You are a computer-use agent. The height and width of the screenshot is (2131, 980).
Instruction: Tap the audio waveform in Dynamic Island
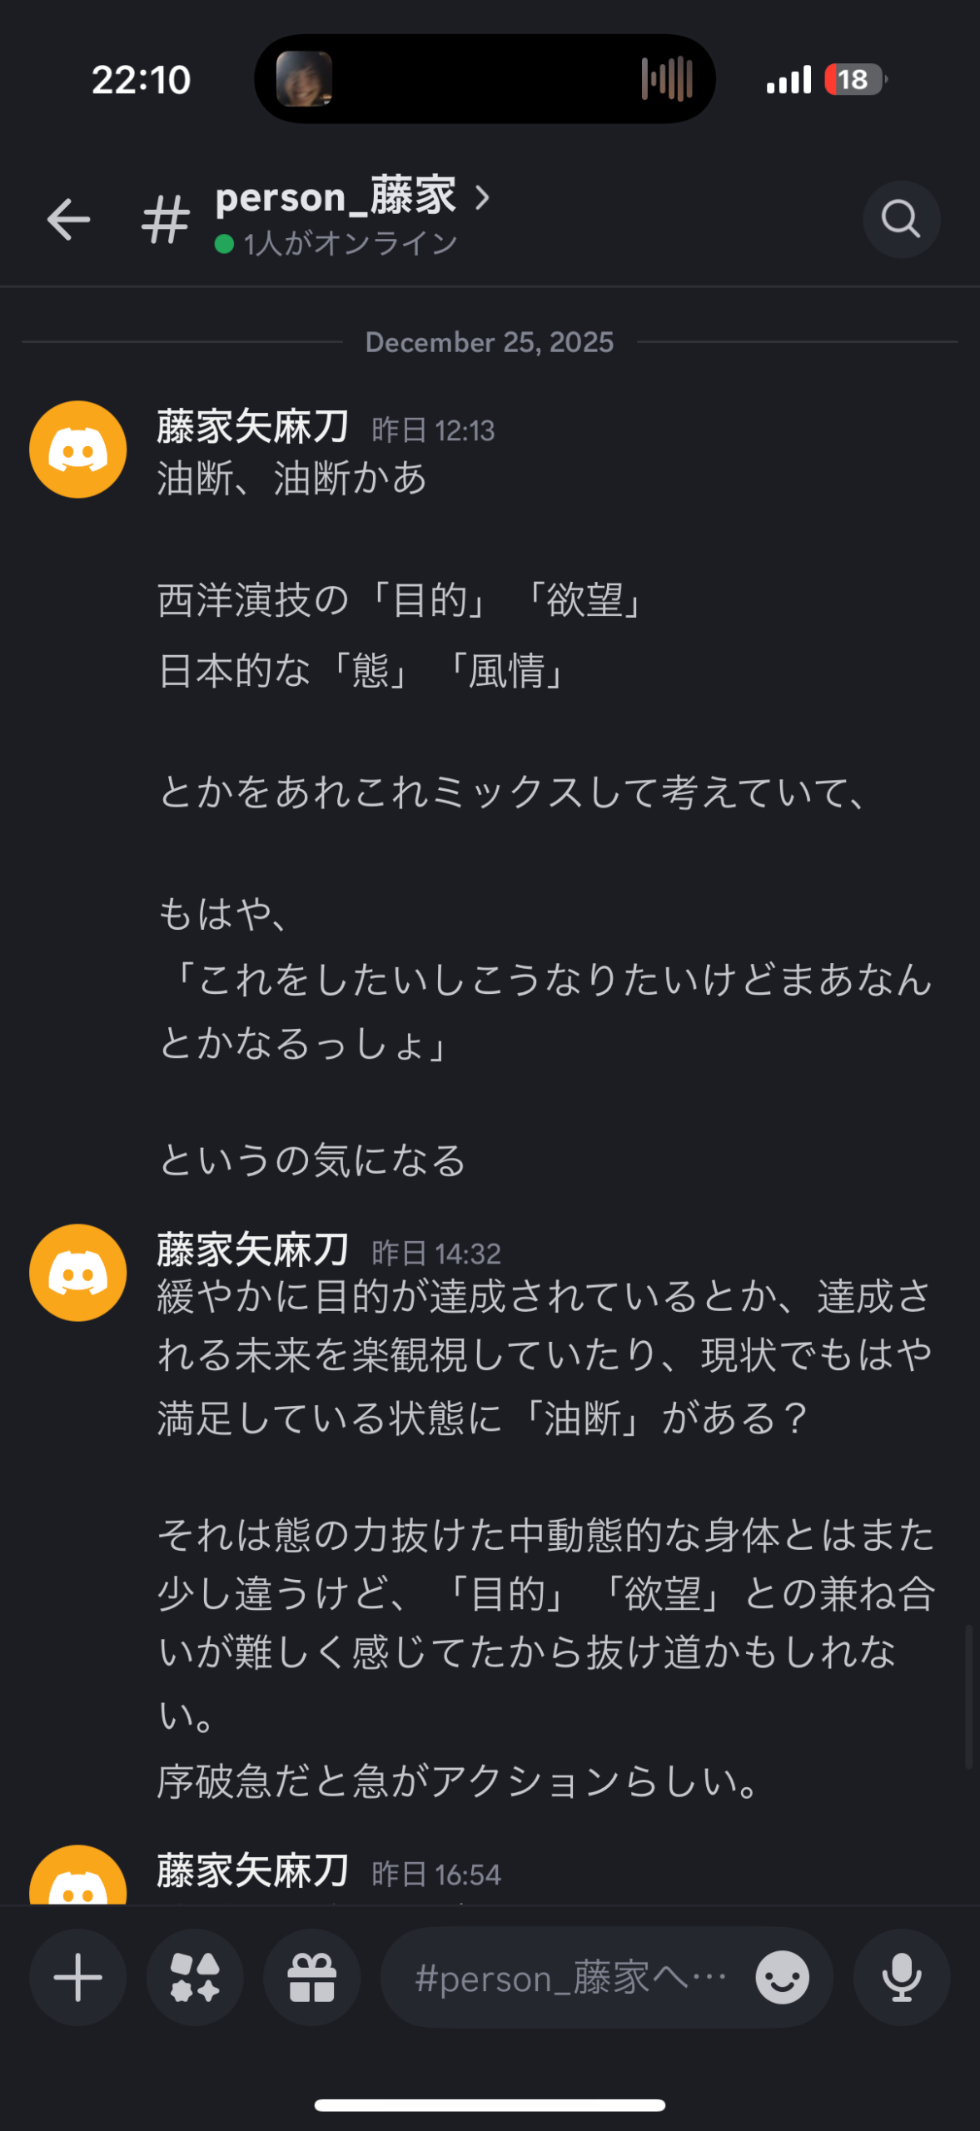667,79
